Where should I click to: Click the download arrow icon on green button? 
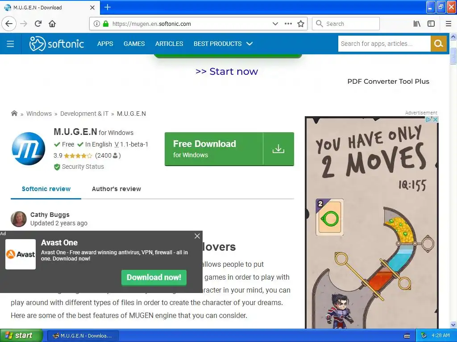click(x=278, y=149)
